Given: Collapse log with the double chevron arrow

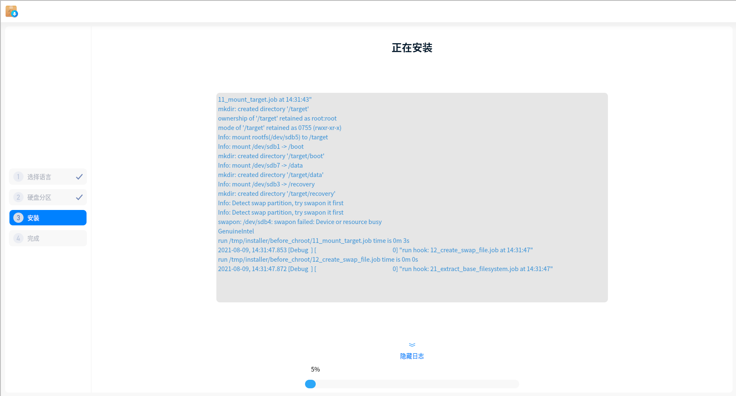Looking at the screenshot, I should (412, 345).
